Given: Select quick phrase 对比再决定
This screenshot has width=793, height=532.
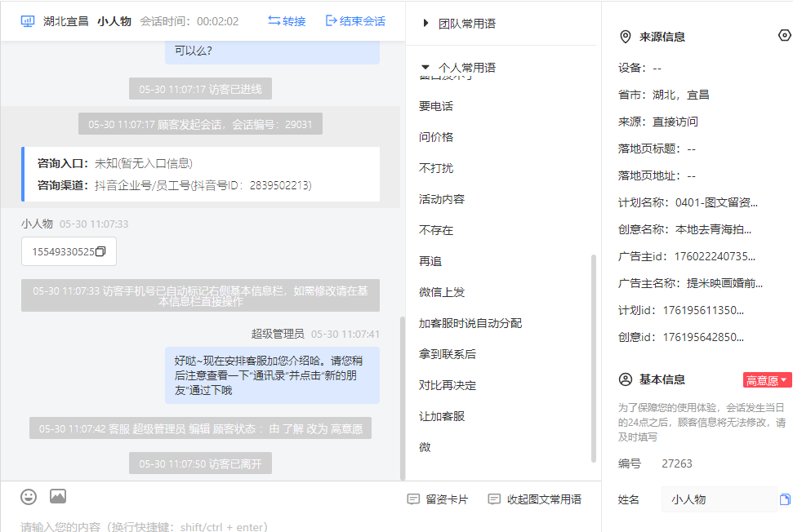Looking at the screenshot, I should (x=447, y=385).
